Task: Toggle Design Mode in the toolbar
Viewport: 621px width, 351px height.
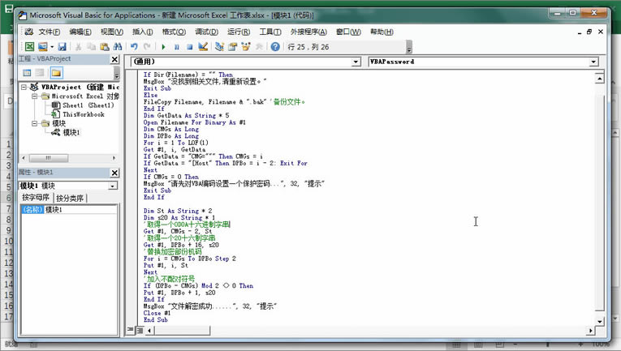Action: (x=203, y=47)
